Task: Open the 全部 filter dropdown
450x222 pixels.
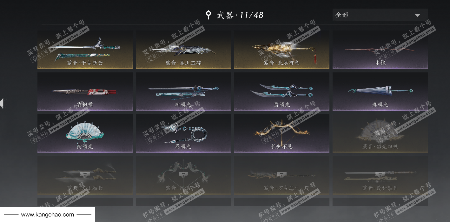Action: (380, 15)
